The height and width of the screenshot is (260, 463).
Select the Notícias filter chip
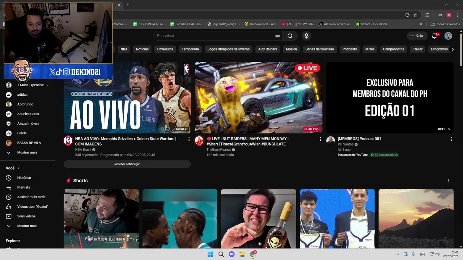click(x=142, y=49)
